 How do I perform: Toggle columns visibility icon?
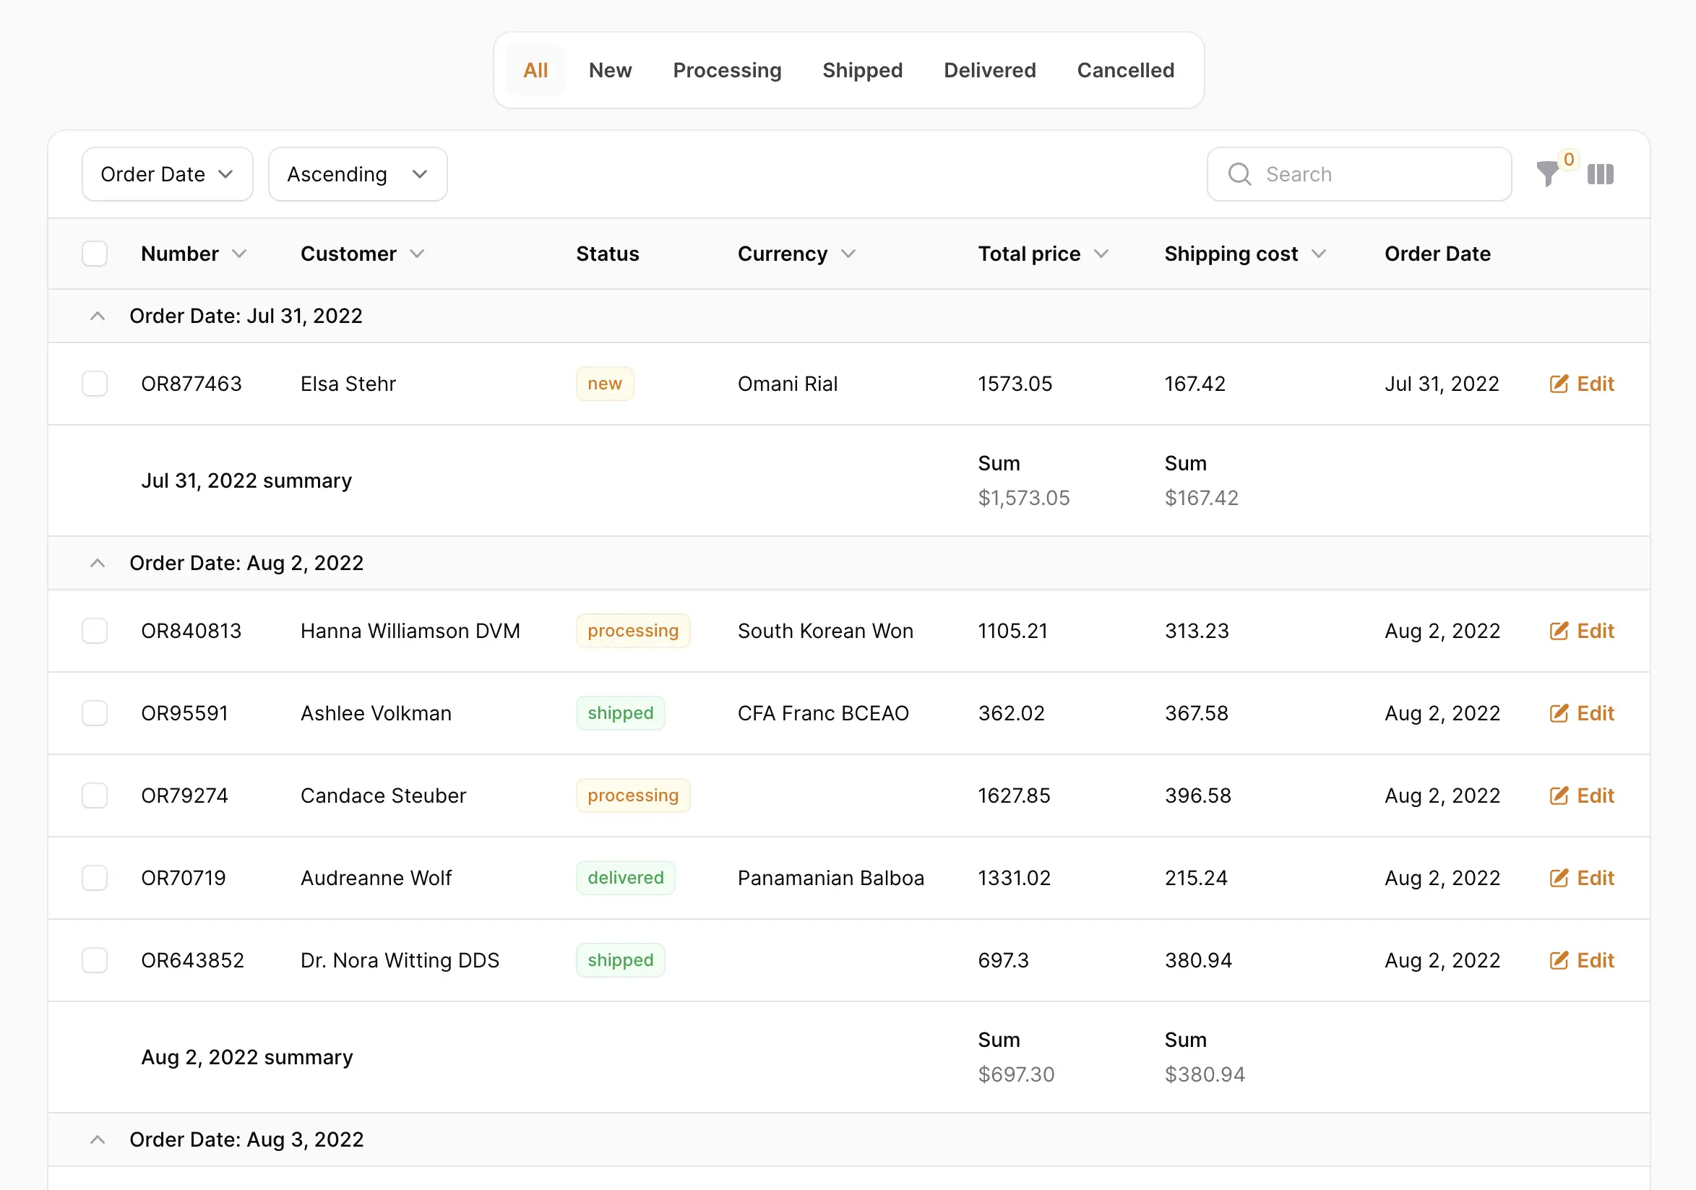click(x=1600, y=174)
